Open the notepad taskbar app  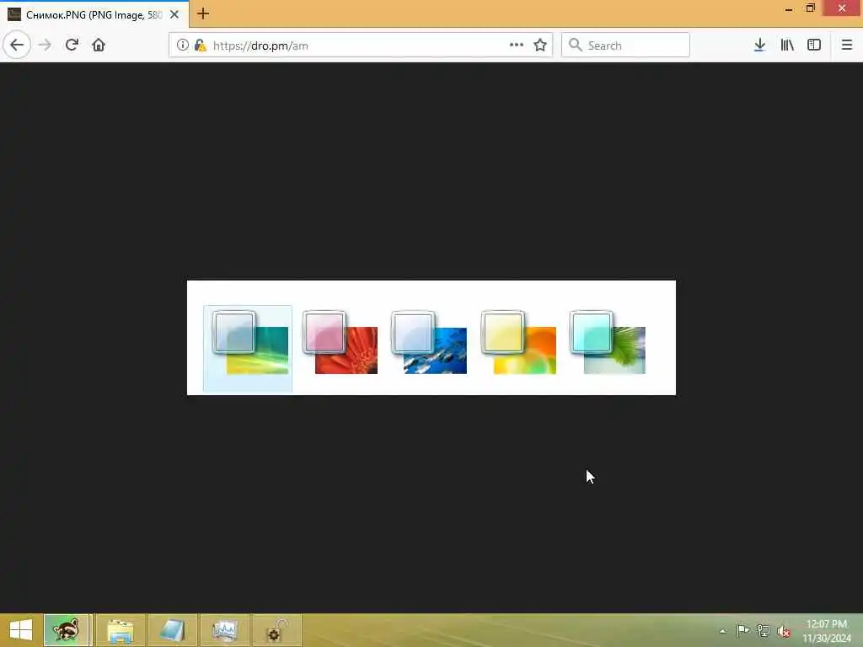pos(172,630)
